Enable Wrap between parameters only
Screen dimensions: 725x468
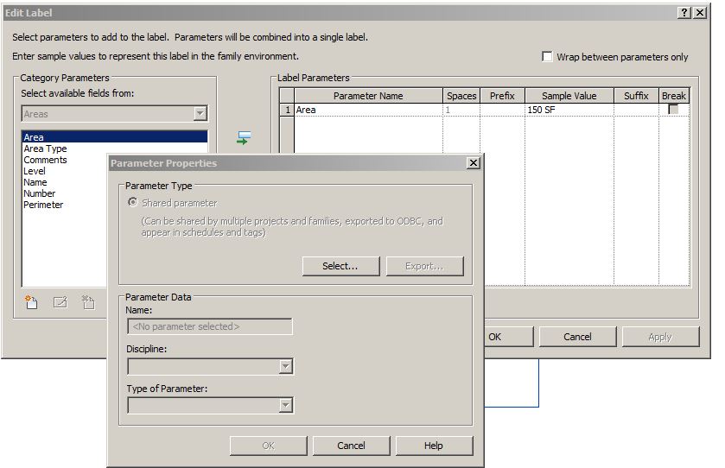547,56
